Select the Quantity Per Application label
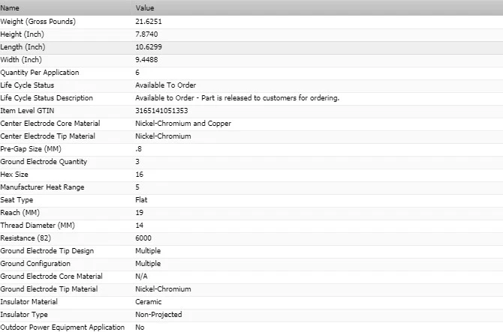Image resolution: width=503 pixels, height=332 pixels. 40,73
